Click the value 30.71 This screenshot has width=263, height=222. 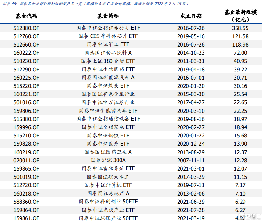pyautogui.click(x=240, y=78)
